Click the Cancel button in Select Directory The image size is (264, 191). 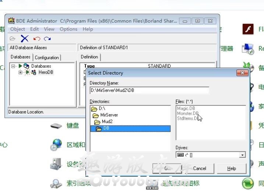200,168
